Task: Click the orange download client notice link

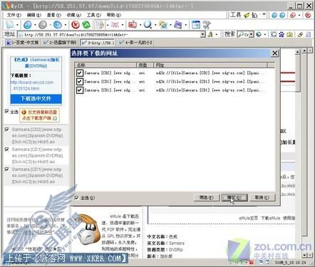Action: point(39,115)
